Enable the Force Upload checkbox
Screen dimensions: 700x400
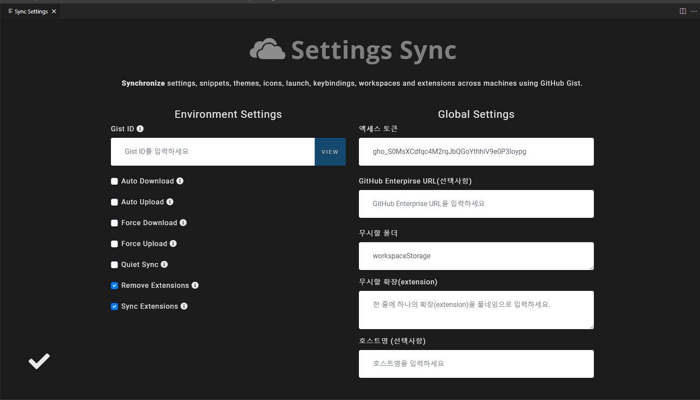point(114,244)
